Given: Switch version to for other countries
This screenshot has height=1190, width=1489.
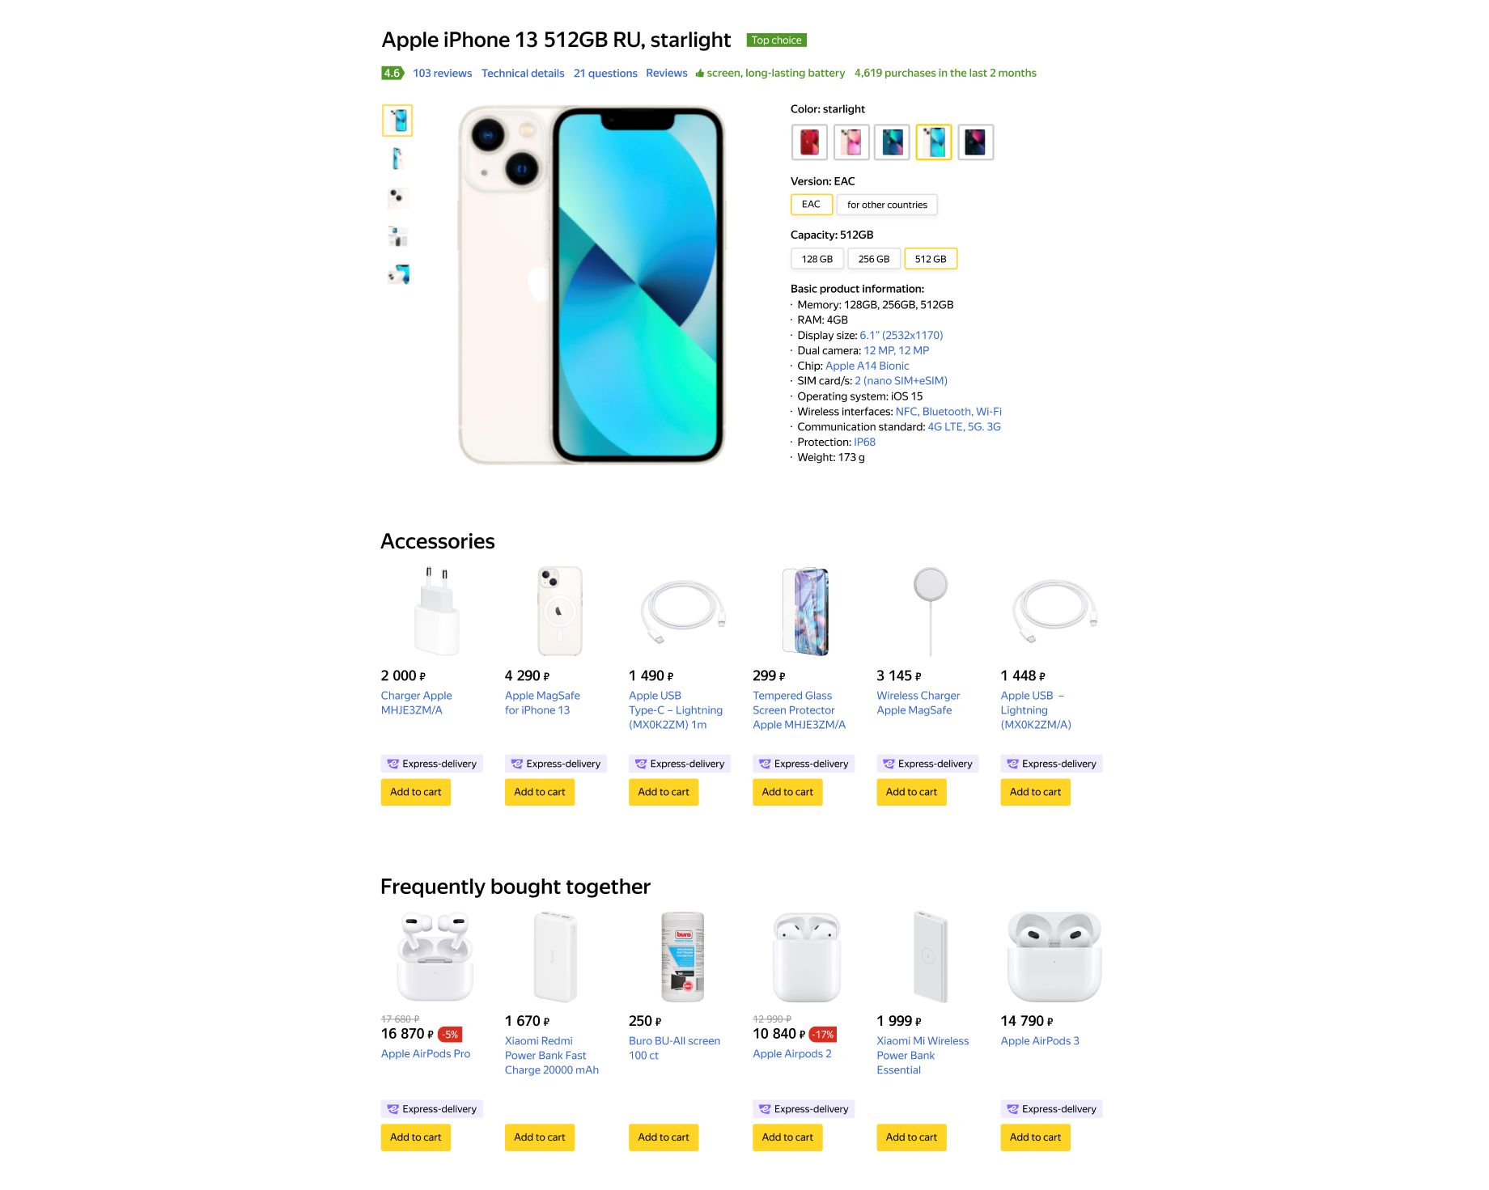Looking at the screenshot, I should pyautogui.click(x=887, y=205).
